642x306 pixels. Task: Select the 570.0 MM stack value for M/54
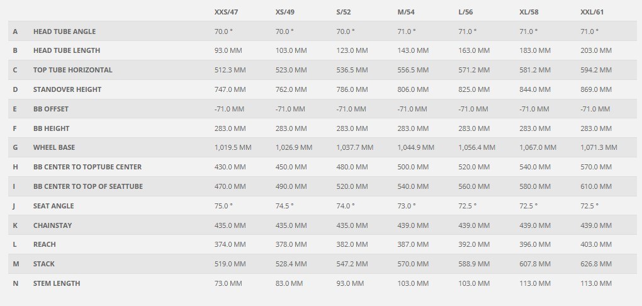click(413, 264)
